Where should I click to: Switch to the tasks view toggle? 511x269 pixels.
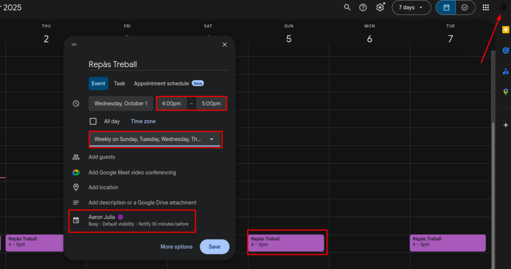click(465, 7)
